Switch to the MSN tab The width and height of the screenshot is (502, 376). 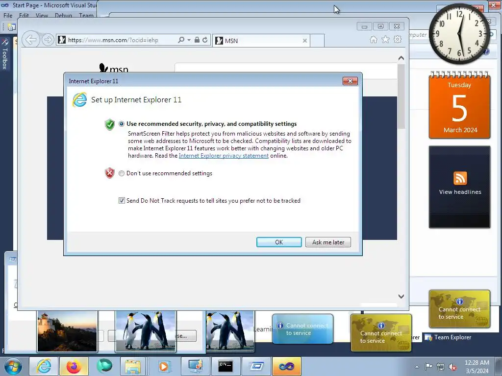(258, 41)
